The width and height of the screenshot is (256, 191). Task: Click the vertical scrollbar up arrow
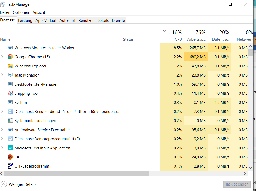(251, 46)
